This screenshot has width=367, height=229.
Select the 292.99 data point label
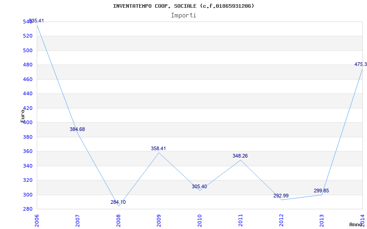coord(281,196)
